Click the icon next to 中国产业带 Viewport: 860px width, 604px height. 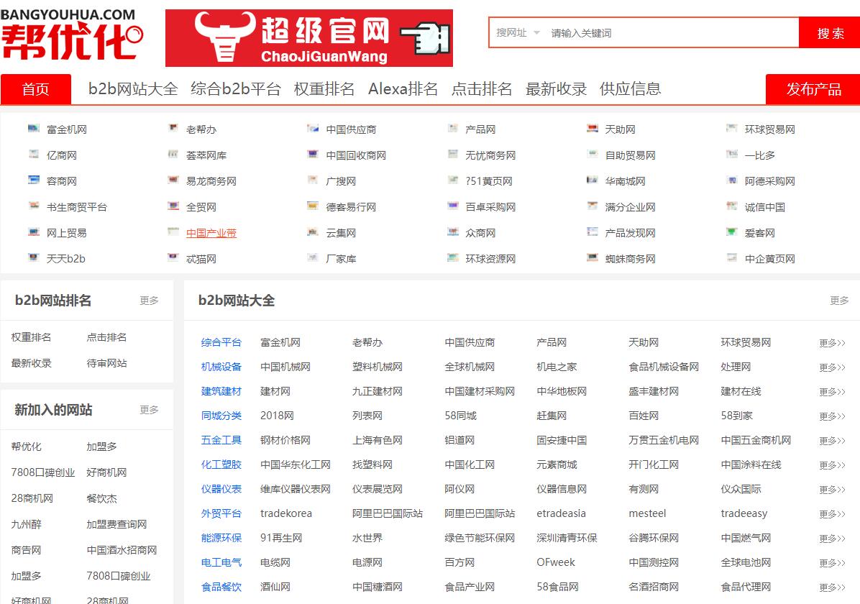(x=173, y=232)
